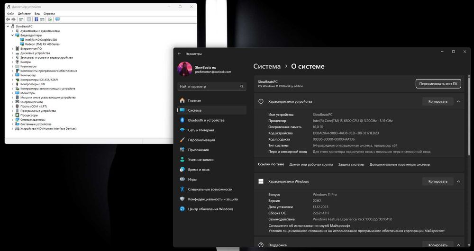Click Copy button partly visible for Поддержка section
Screen dimensions: 474x251
[438, 245]
